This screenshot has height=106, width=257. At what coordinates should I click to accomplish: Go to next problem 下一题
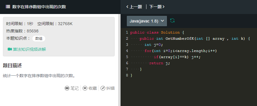point(157,7)
